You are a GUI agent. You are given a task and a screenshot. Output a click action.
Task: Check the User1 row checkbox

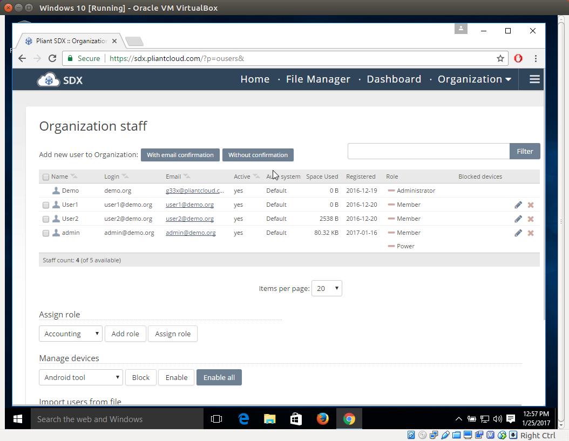[46, 205]
